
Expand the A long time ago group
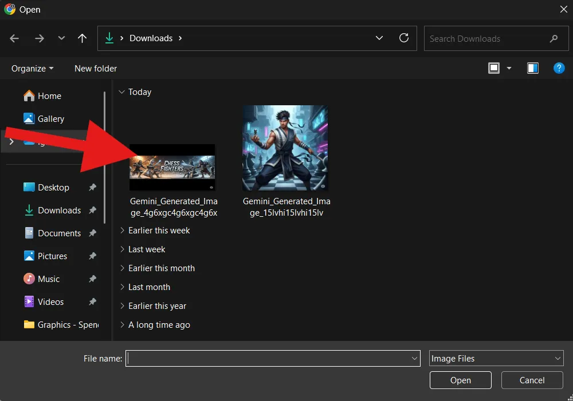pyautogui.click(x=122, y=325)
